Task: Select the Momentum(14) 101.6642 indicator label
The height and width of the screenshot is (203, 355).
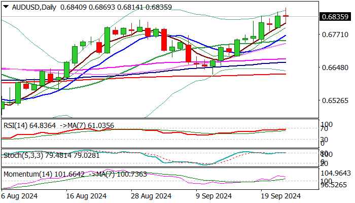Action: point(44,174)
